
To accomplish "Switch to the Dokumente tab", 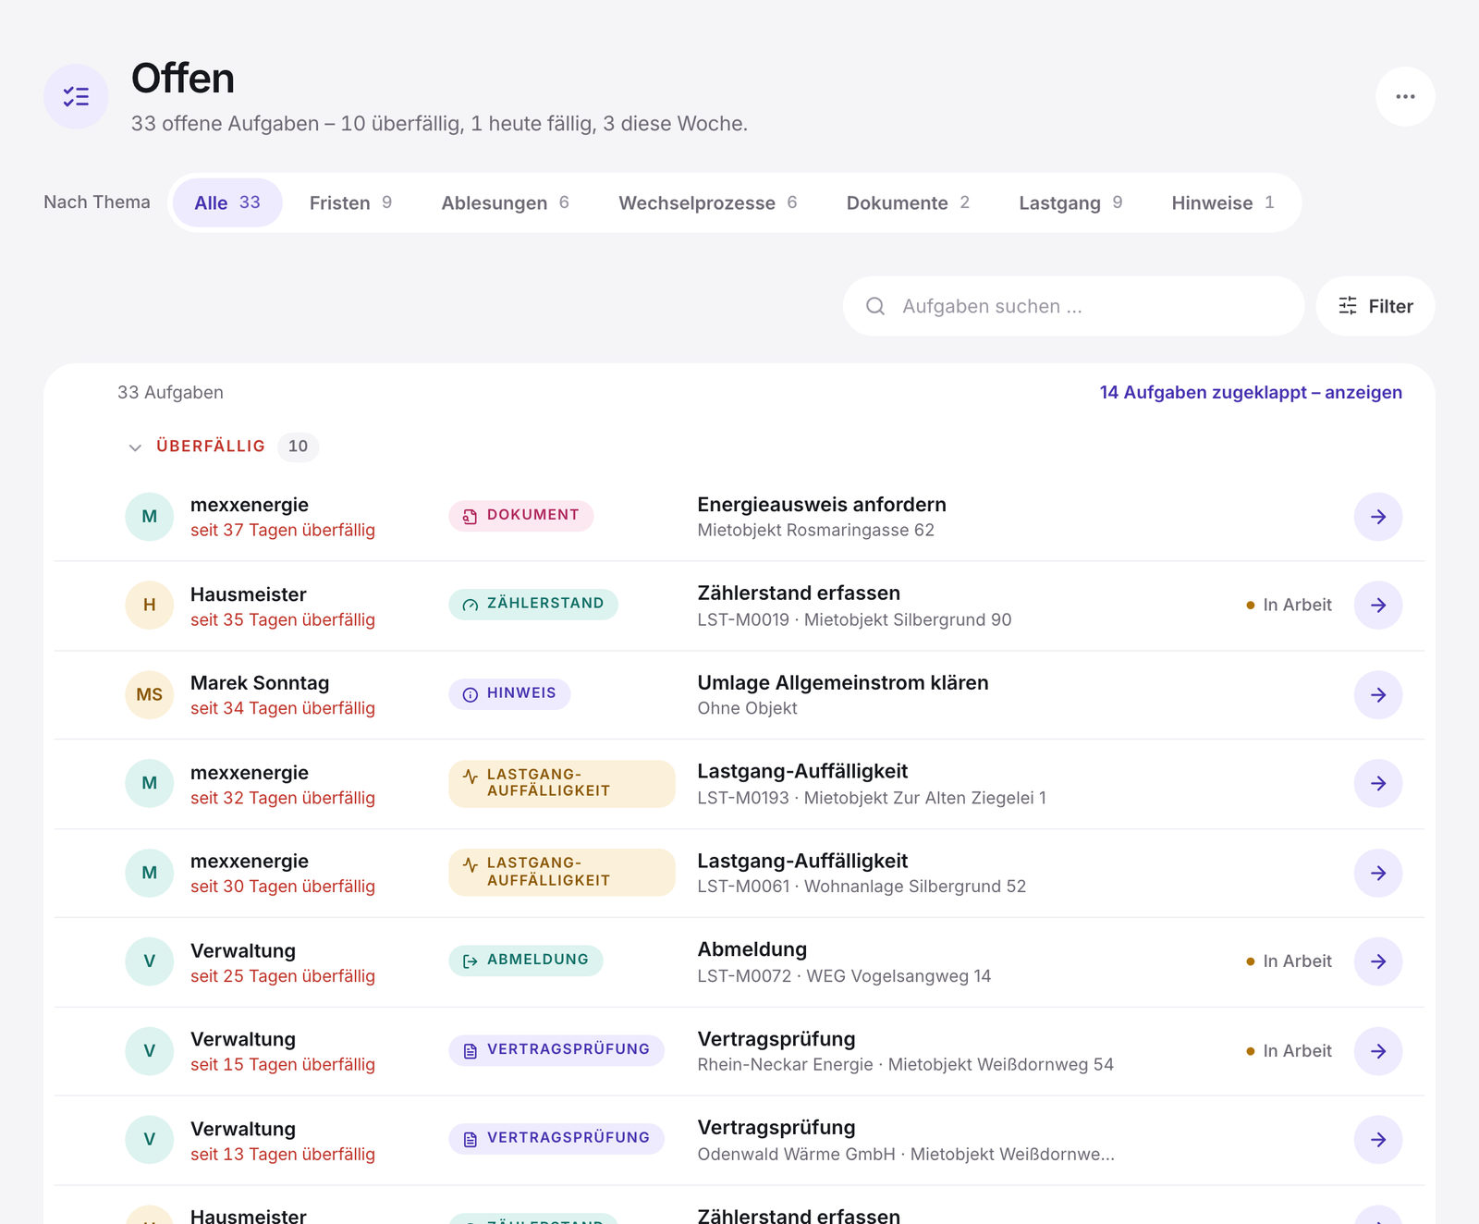I will 908,202.
